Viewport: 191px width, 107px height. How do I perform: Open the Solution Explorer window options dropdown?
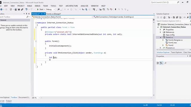pos(188,14)
